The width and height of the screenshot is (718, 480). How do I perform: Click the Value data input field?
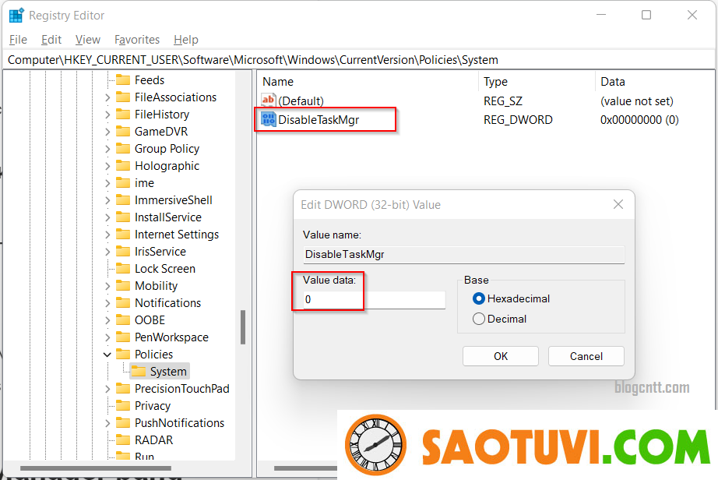pyautogui.click(x=374, y=299)
